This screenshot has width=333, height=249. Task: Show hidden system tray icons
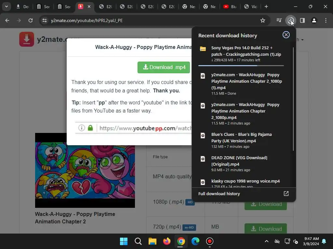tap(267, 241)
